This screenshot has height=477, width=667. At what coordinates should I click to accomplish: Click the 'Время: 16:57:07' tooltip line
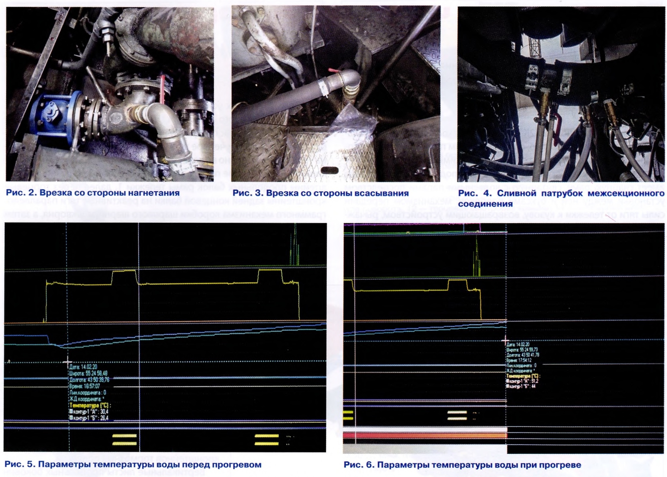point(85,386)
